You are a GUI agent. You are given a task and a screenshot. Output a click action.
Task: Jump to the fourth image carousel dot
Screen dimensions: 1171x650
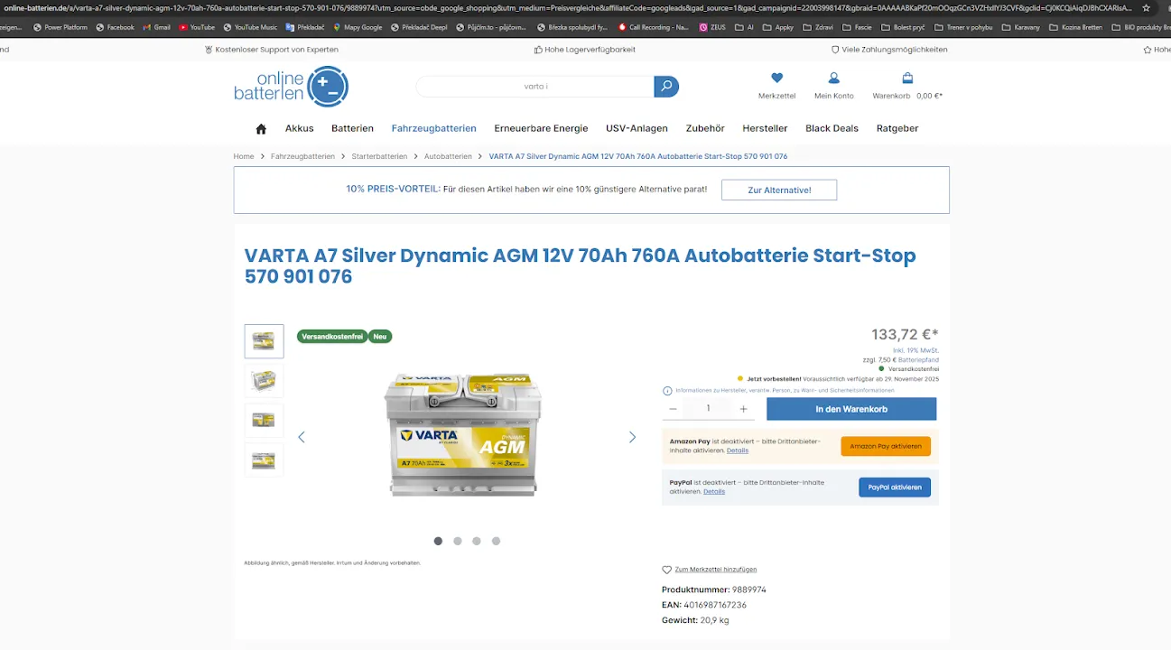point(496,541)
